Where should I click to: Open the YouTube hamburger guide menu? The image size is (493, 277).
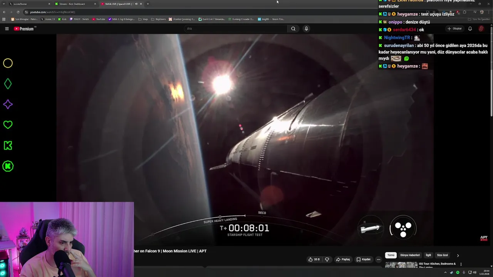[x=7, y=28]
